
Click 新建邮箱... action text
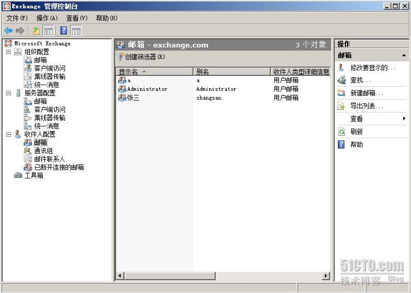pos(367,93)
